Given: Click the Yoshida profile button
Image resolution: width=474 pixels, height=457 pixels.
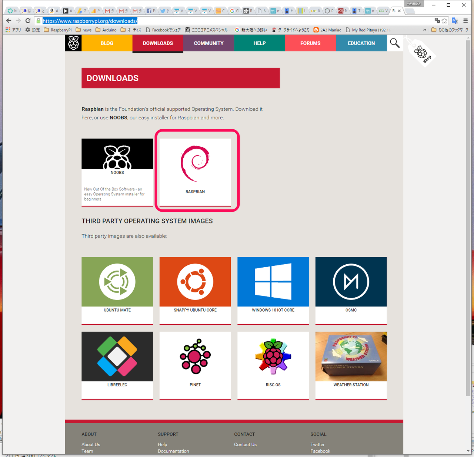Looking at the screenshot, I should click(x=414, y=4).
